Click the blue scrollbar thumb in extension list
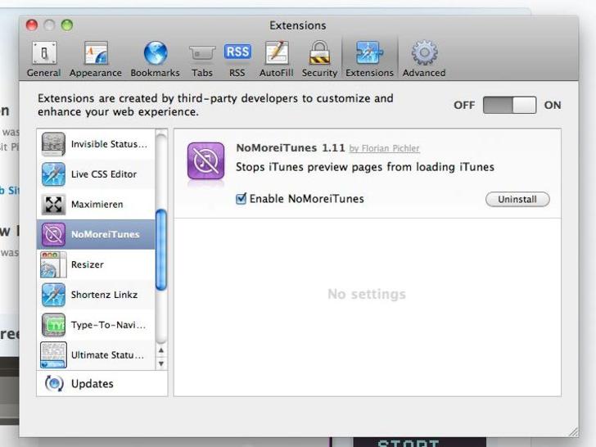Screen dimensions: 596x447 (x=161, y=250)
